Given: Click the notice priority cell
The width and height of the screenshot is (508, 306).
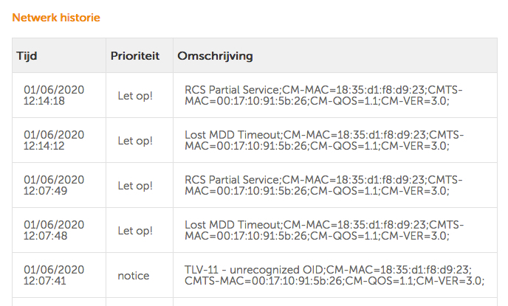Looking at the screenshot, I should (x=134, y=276).
